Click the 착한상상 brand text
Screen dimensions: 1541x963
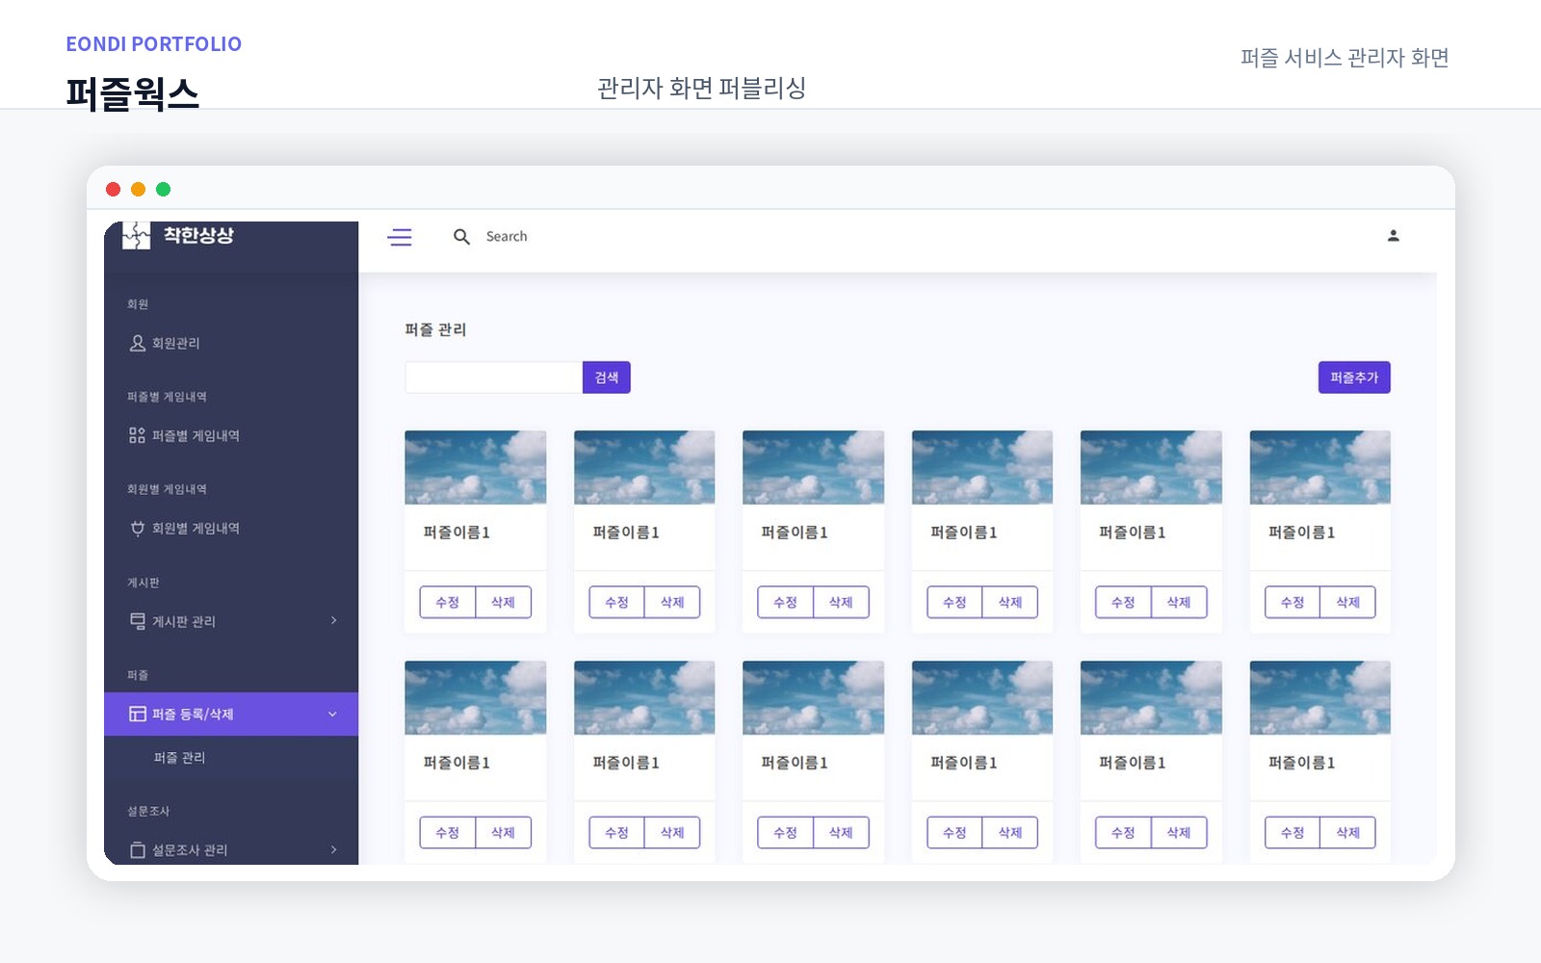[198, 235]
